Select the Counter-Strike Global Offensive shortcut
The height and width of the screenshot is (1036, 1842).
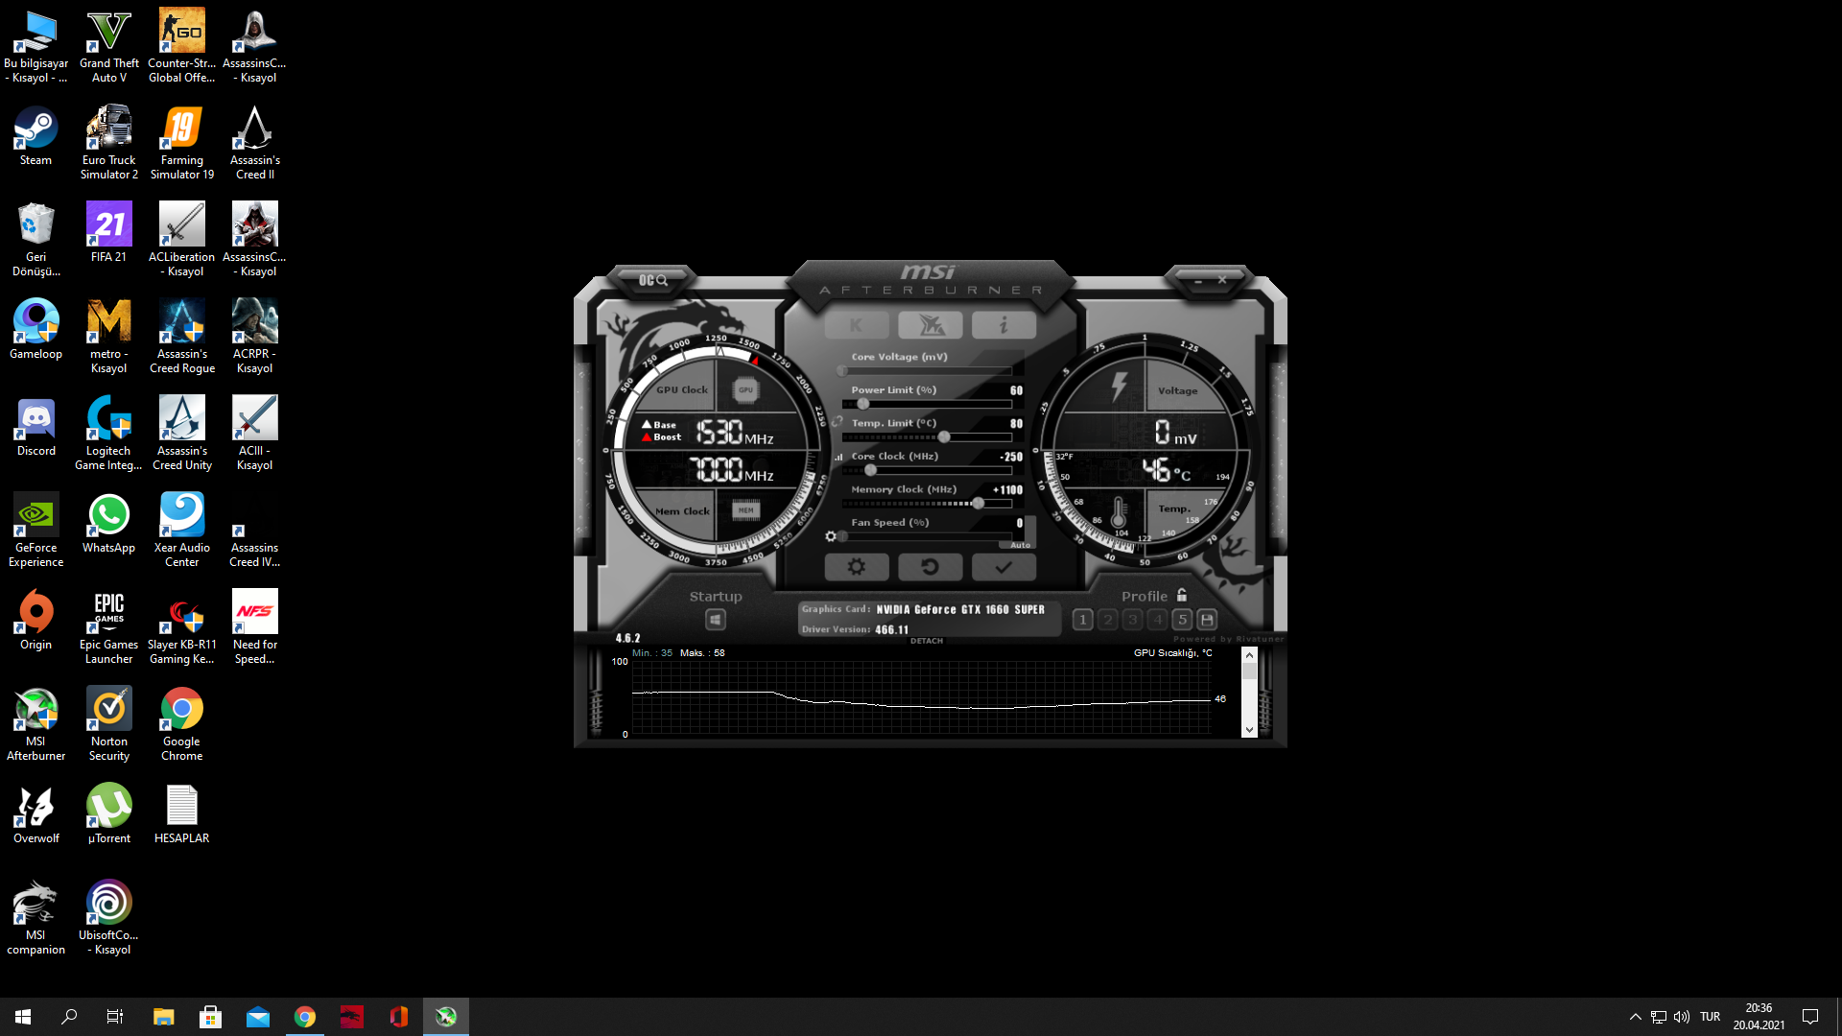(x=181, y=47)
